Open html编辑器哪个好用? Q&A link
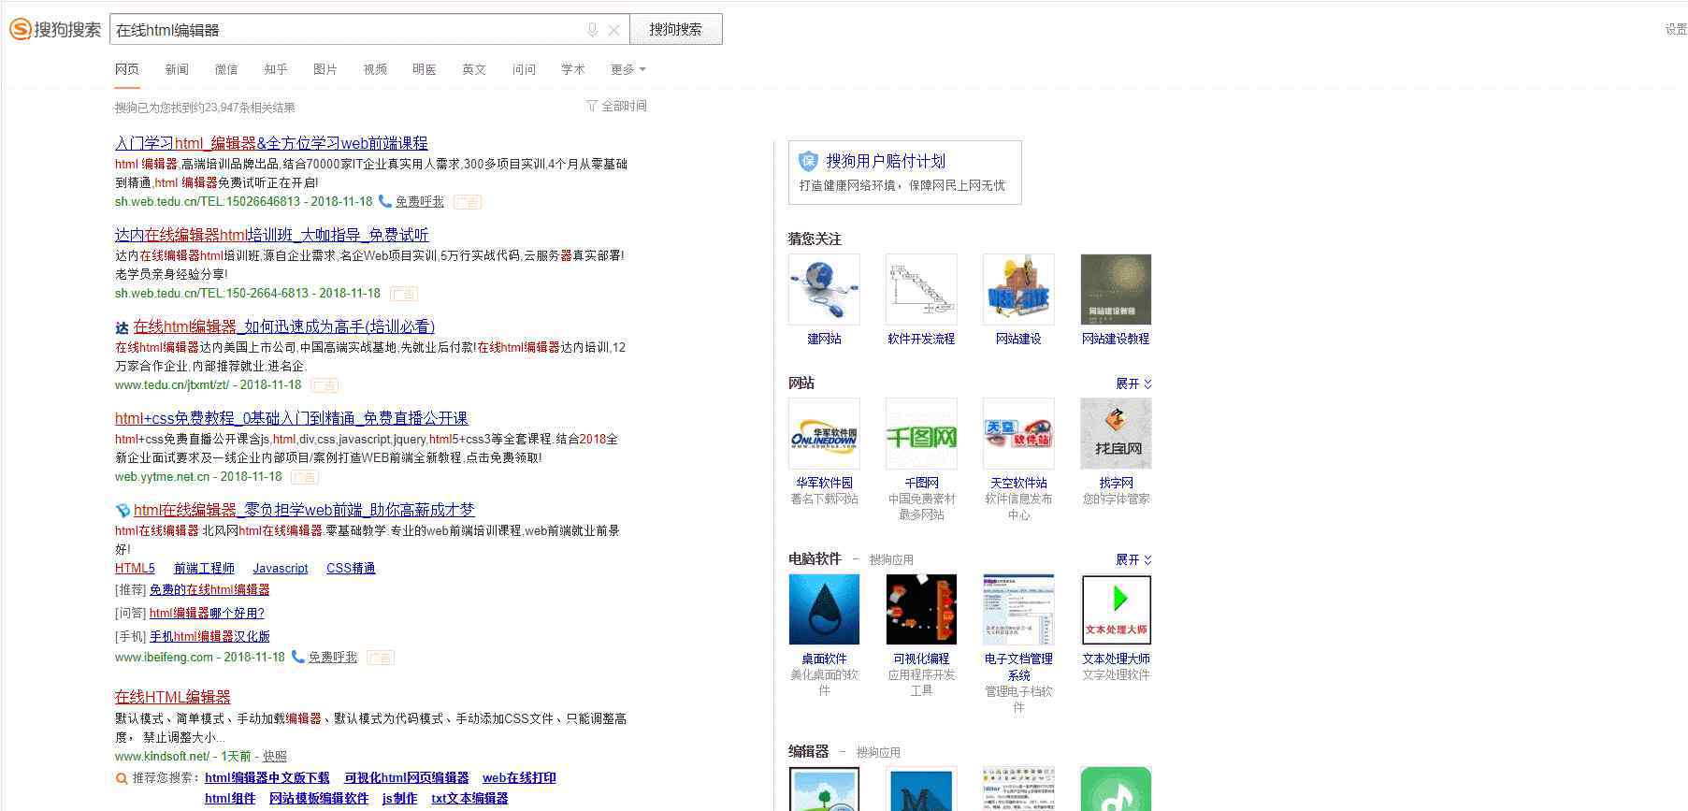Image resolution: width=1688 pixels, height=811 pixels. tap(207, 613)
